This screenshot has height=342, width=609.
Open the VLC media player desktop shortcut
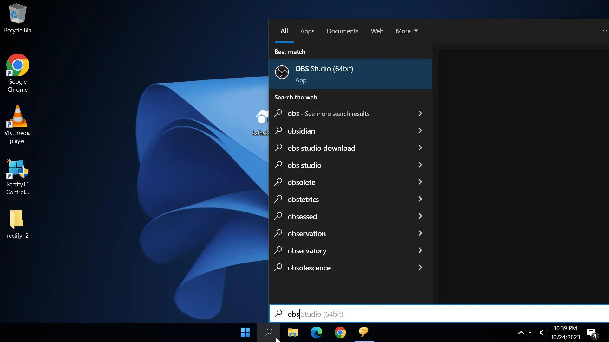(17, 124)
